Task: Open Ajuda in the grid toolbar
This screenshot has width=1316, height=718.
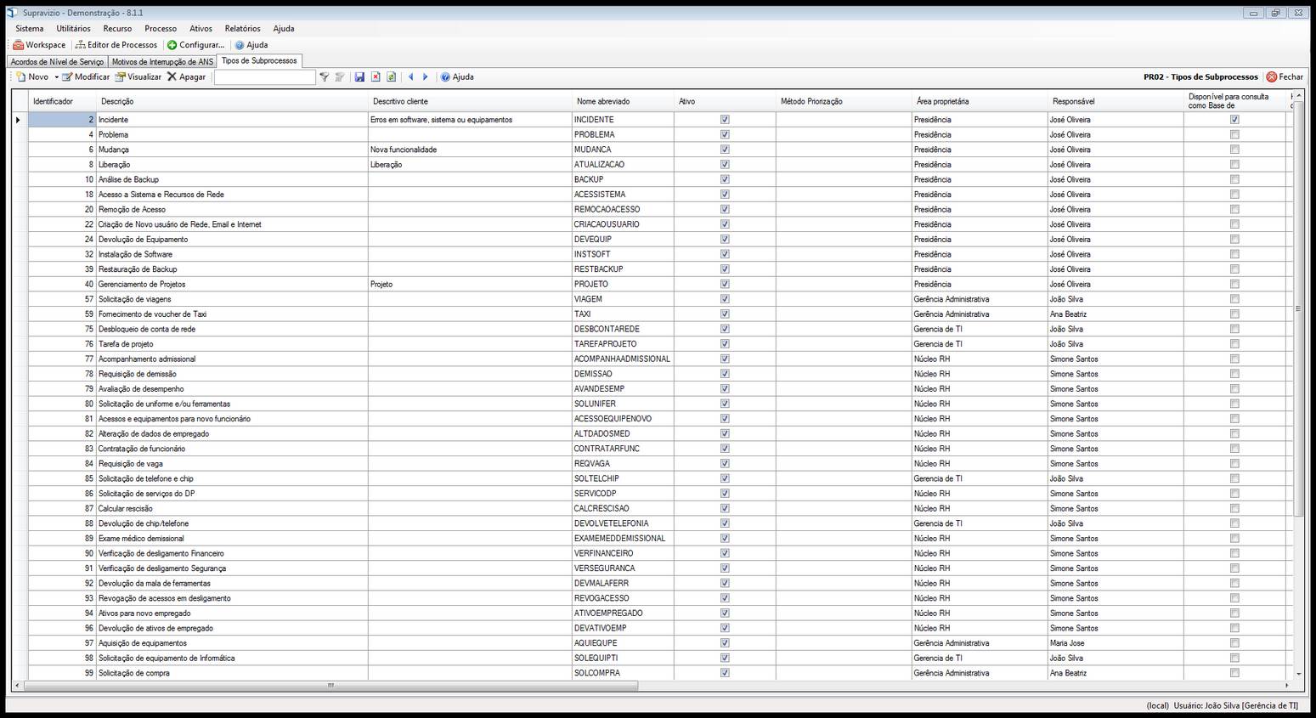Action: coord(457,76)
